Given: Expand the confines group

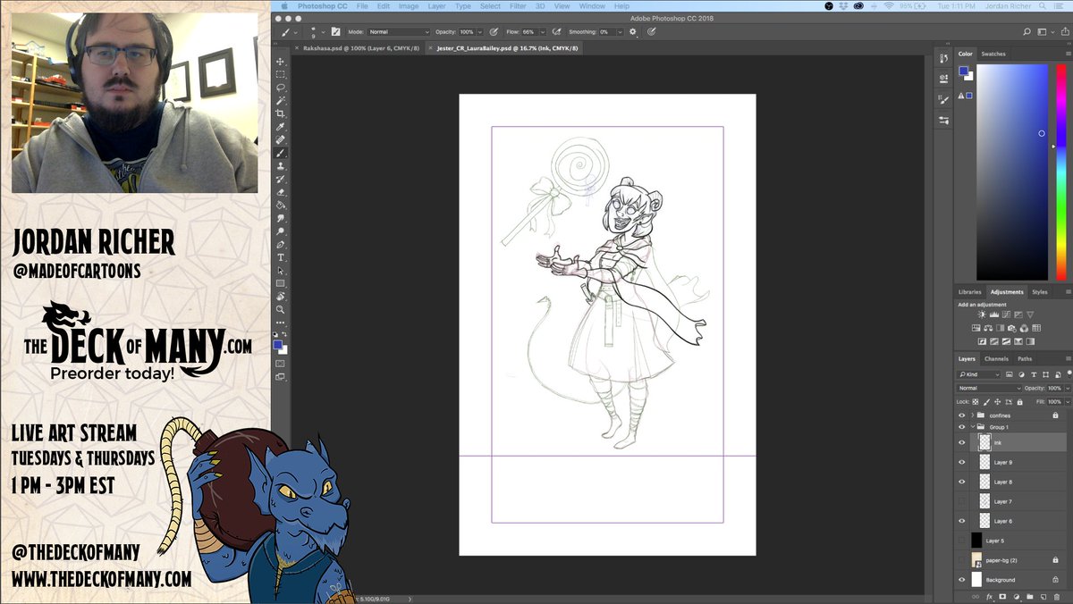Looking at the screenshot, I should point(972,415).
